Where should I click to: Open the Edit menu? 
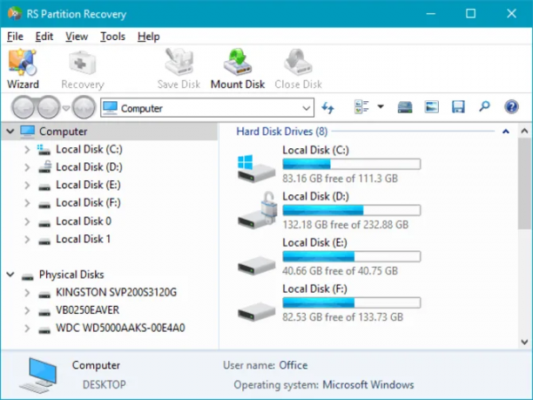(44, 37)
